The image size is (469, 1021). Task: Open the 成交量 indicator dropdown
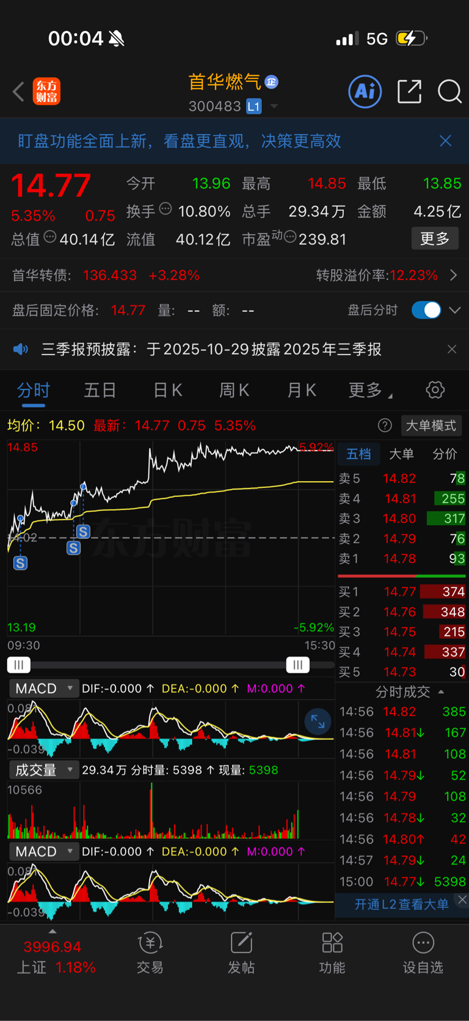[x=43, y=770]
